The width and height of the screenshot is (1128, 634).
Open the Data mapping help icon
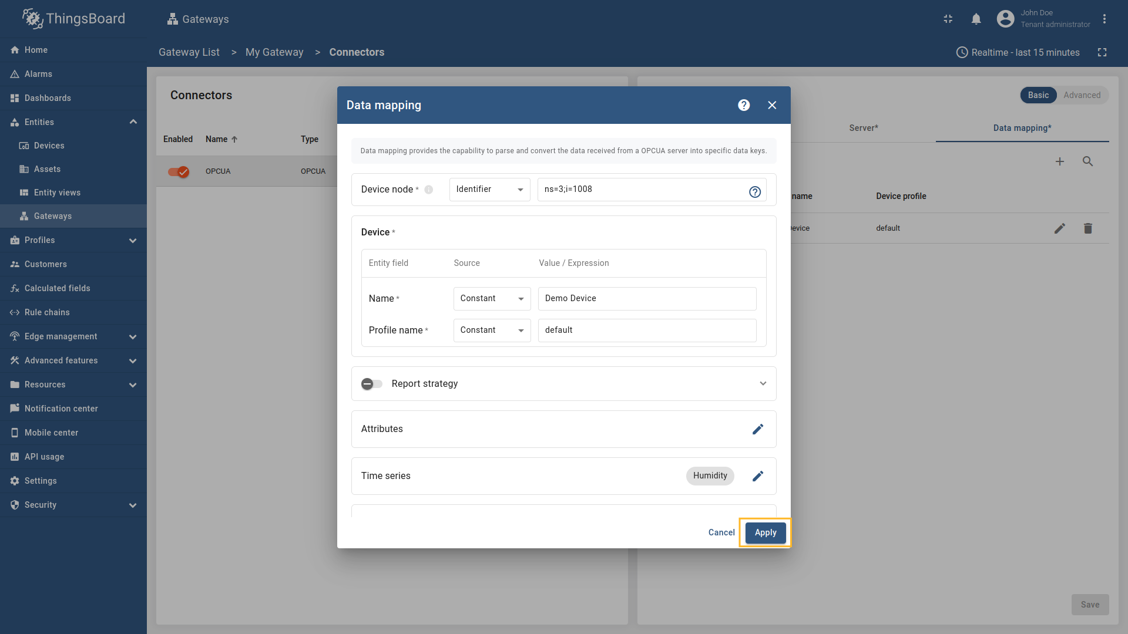pyautogui.click(x=743, y=105)
